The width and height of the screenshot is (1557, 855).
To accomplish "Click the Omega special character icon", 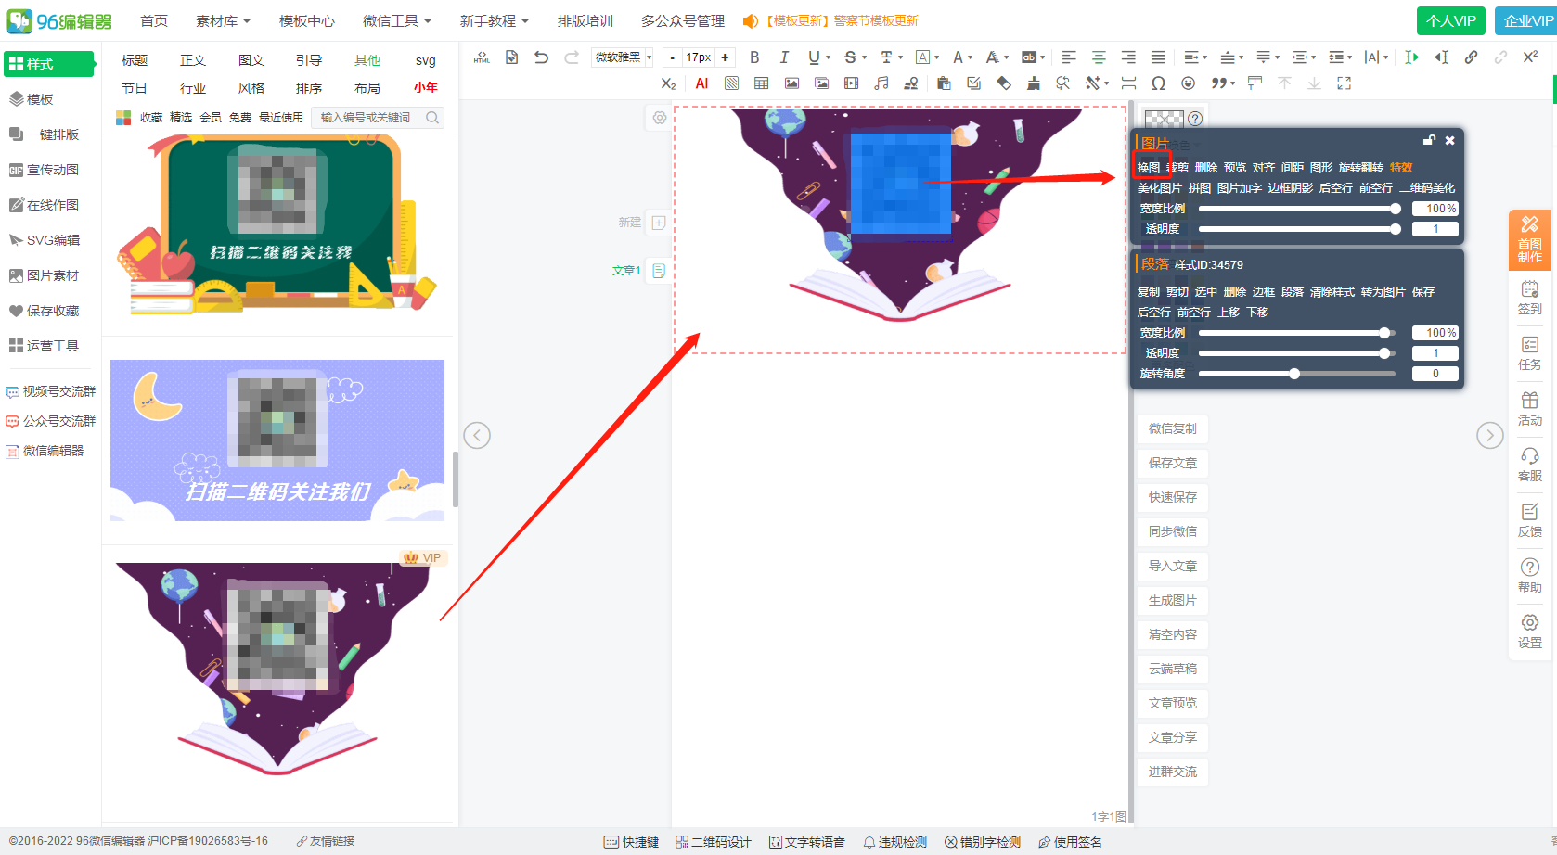I will (1158, 83).
